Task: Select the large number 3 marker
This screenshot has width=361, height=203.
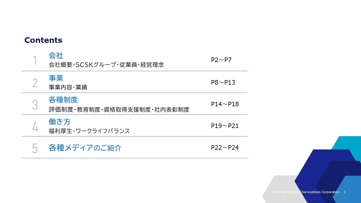Action: (x=35, y=105)
